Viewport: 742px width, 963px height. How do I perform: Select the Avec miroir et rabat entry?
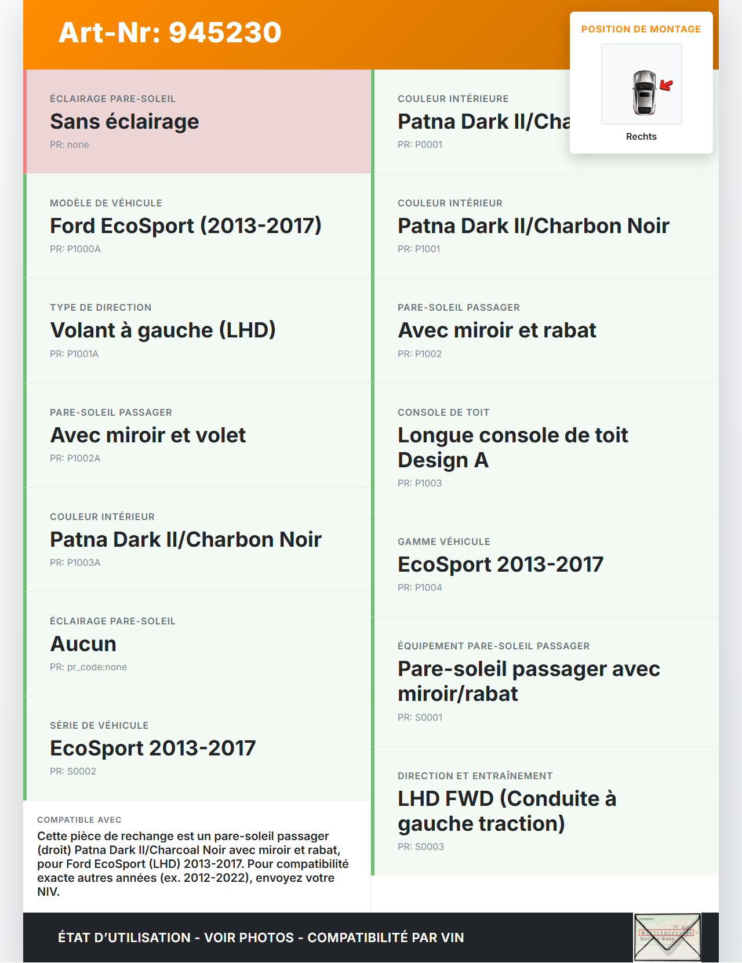pos(545,330)
